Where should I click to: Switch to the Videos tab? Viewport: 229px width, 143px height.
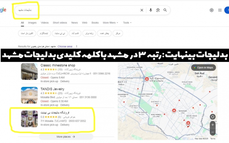45,23
